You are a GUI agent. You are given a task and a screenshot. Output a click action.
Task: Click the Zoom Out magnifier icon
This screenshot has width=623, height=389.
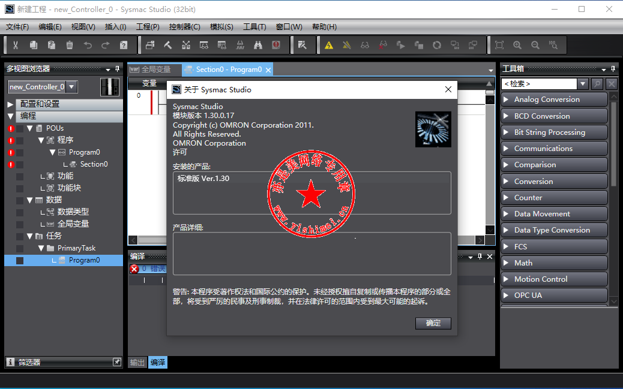535,45
